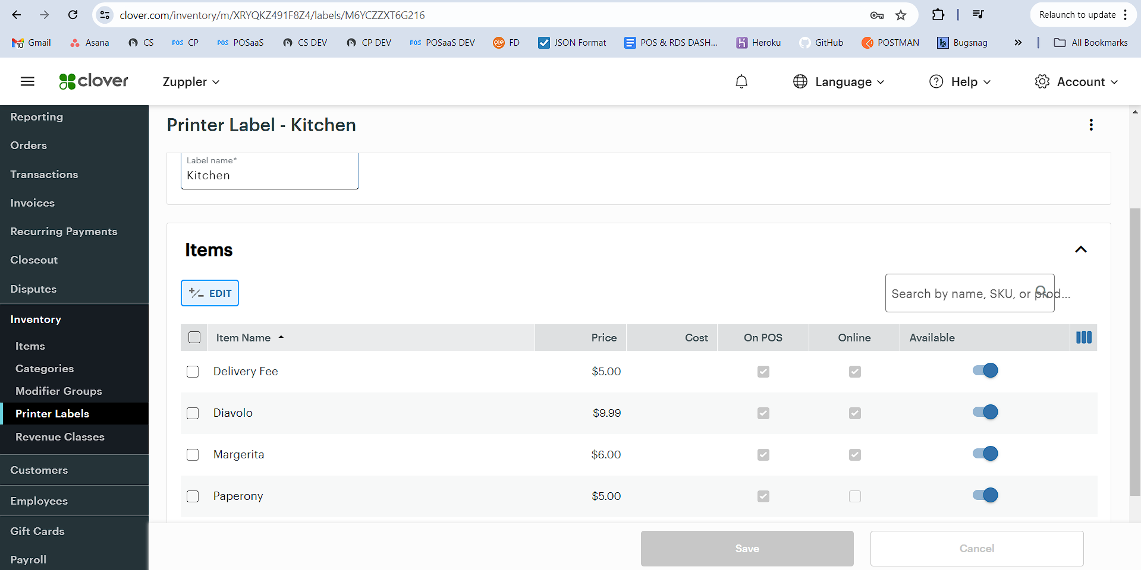Click Relaunch to update

(1083, 15)
